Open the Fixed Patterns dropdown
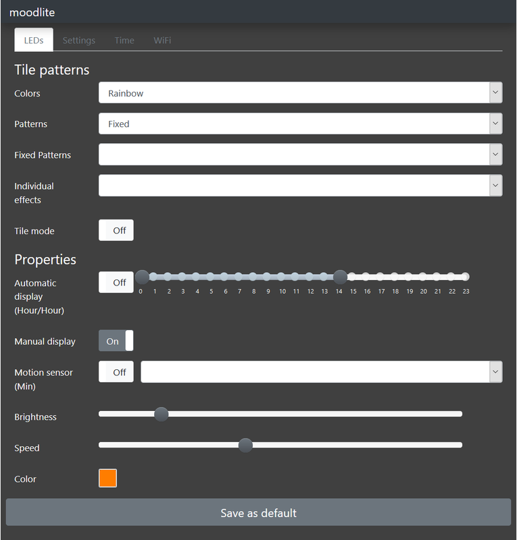 (301, 155)
